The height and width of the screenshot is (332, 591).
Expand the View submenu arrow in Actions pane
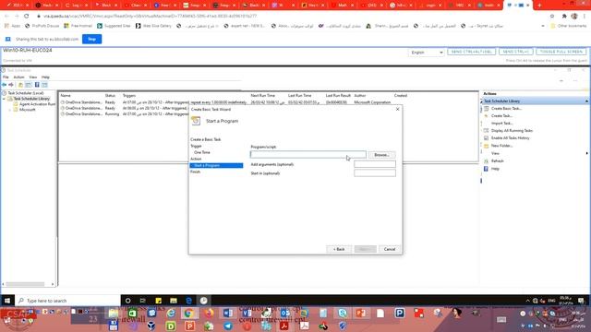tap(587, 153)
